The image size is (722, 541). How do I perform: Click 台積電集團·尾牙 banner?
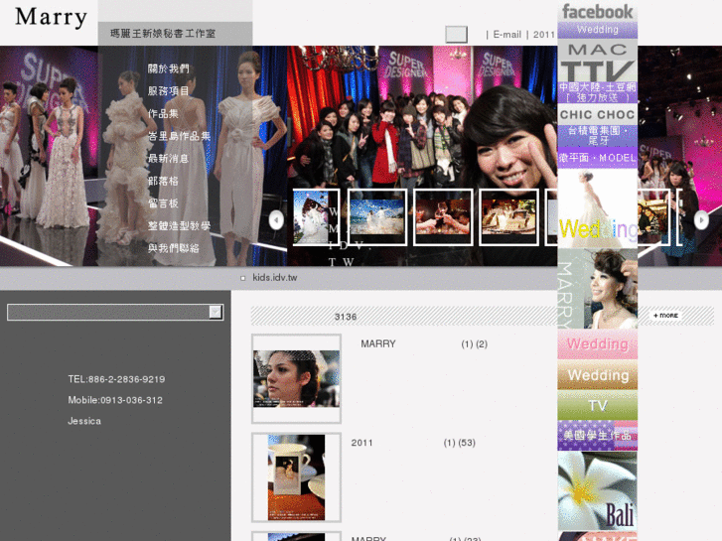coord(597,135)
